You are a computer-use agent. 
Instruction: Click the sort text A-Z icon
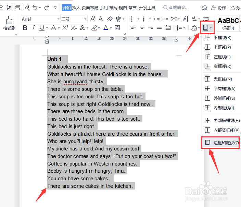click(186, 19)
